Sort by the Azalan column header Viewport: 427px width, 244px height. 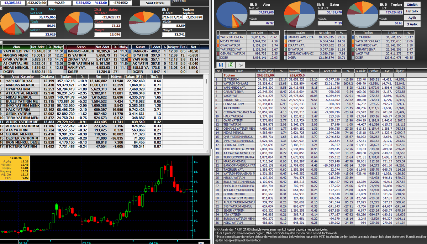(300, 32)
